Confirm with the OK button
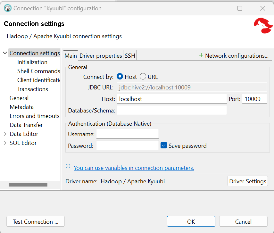The height and width of the screenshot is (233, 274). coord(191,221)
